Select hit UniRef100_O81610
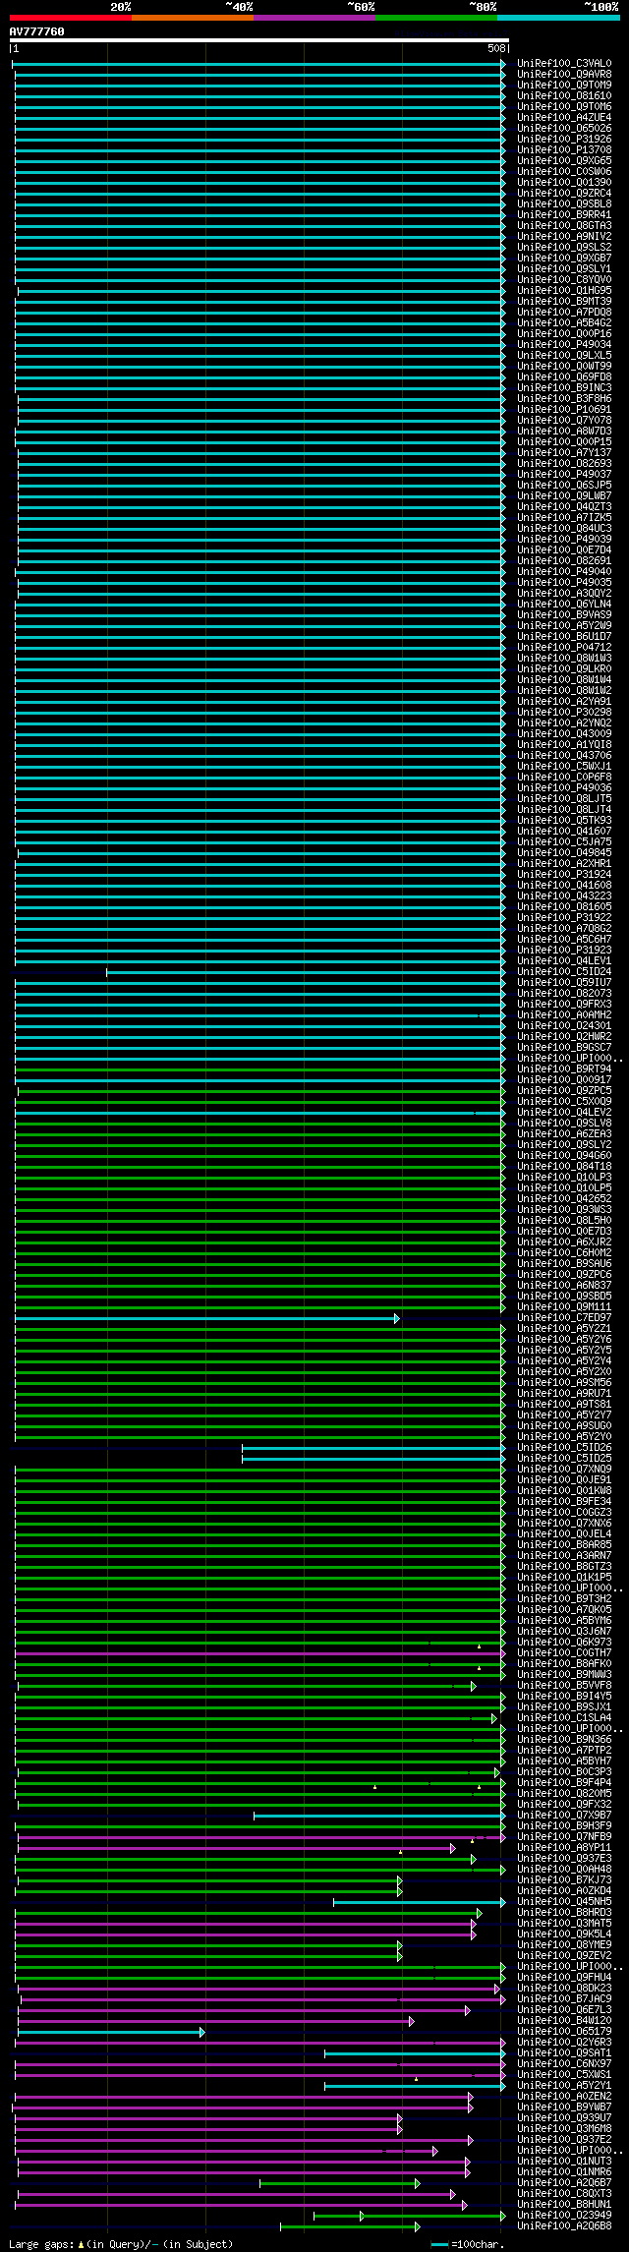629x2252 pixels. (x=564, y=95)
